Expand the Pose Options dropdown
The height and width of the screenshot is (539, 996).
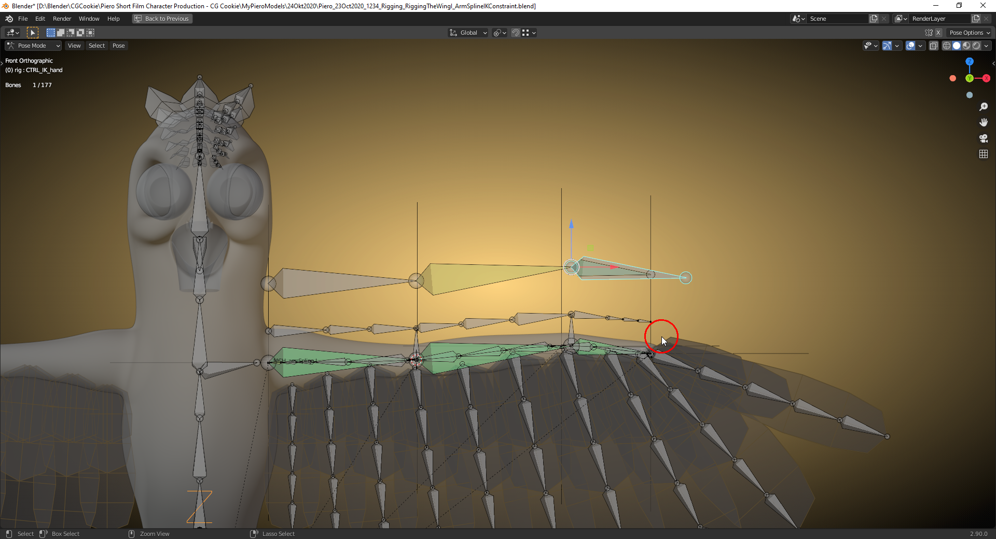click(969, 32)
